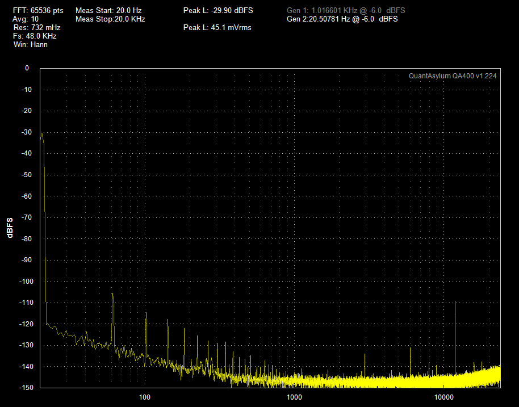Click the dBFS vertical axis title
This screenshot has width=519, height=407.
pos(10,228)
